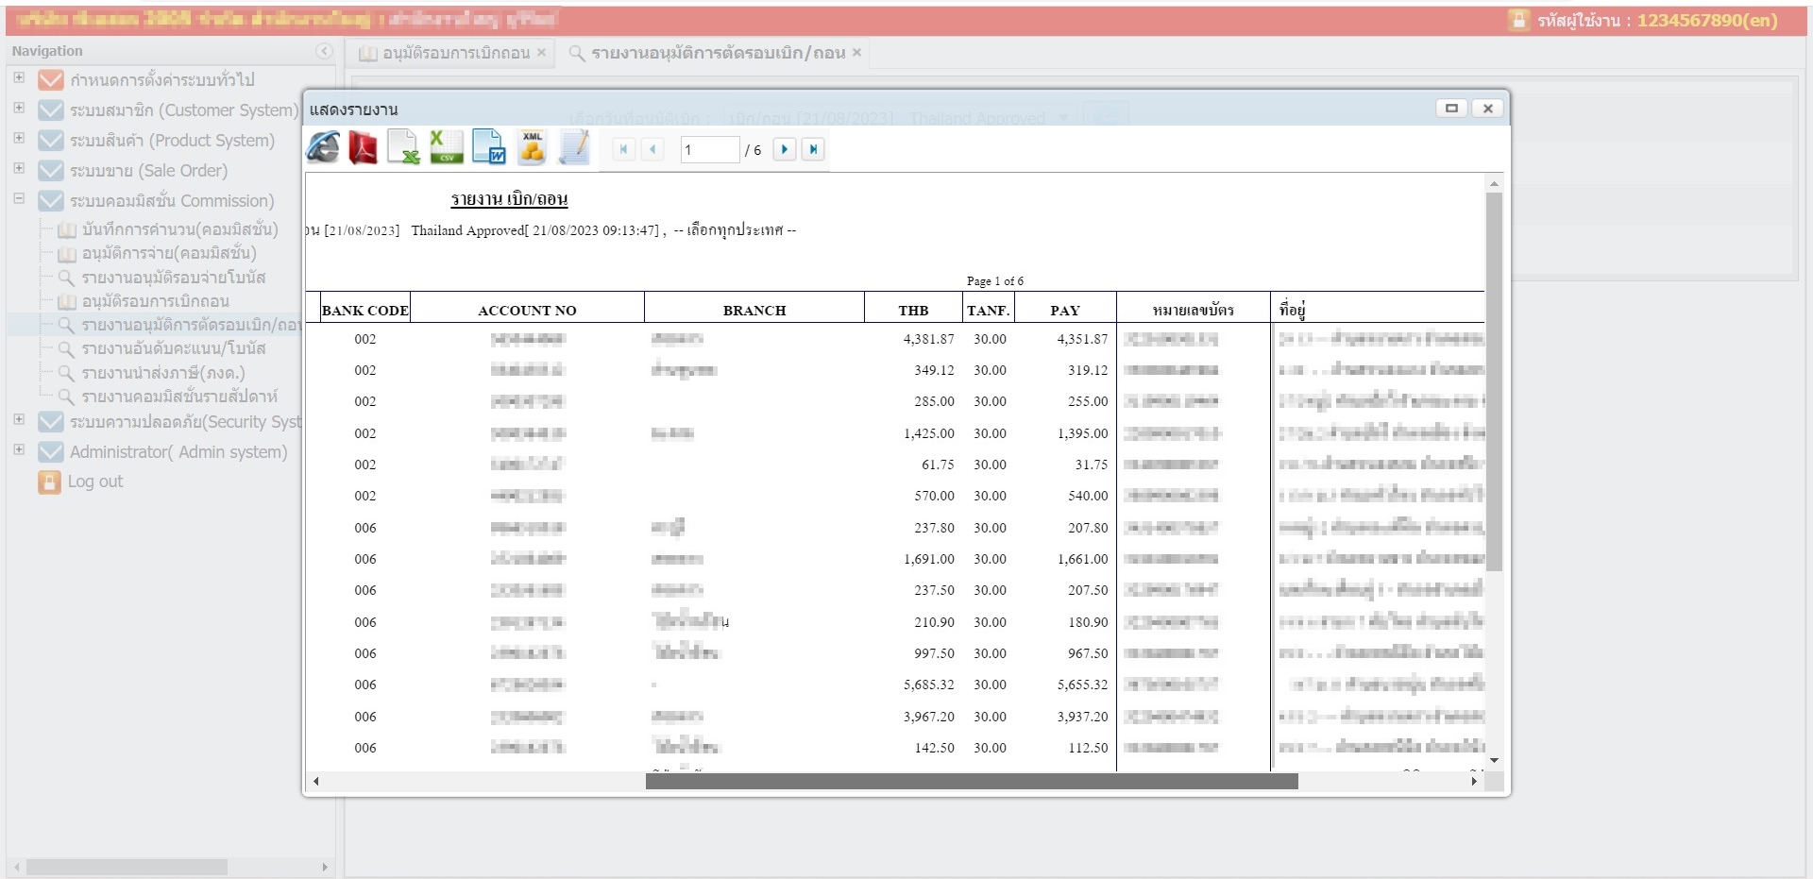Expand the Administrator tree node

[19, 450]
